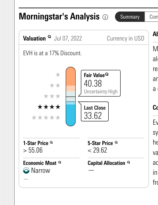Click the Jul 07, 2022 valuation date

click(68, 39)
